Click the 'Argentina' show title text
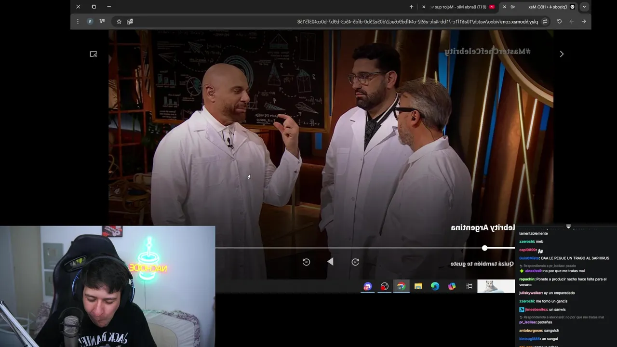Image resolution: width=617 pixels, height=347 pixels. click(x=470, y=227)
